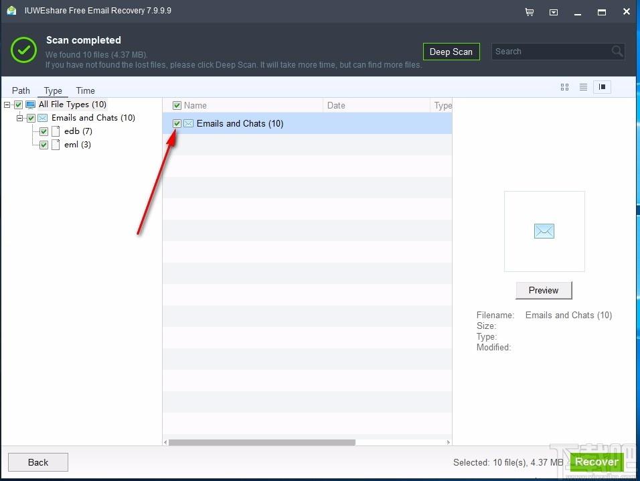Click the scrollbar left arrow
640x481 pixels.
pyautogui.click(x=165, y=443)
